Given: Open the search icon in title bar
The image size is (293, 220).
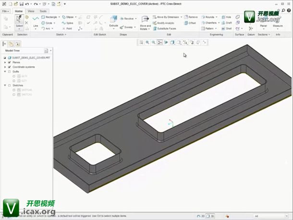Looking at the screenshot, I should click(x=283, y=11).
